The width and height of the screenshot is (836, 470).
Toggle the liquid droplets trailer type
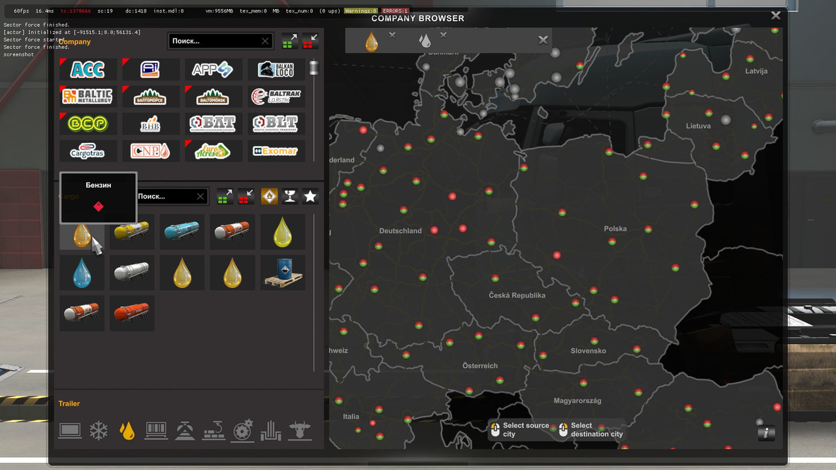pos(127,431)
